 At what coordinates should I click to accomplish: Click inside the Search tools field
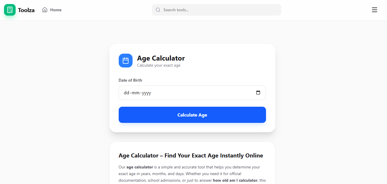(x=217, y=10)
